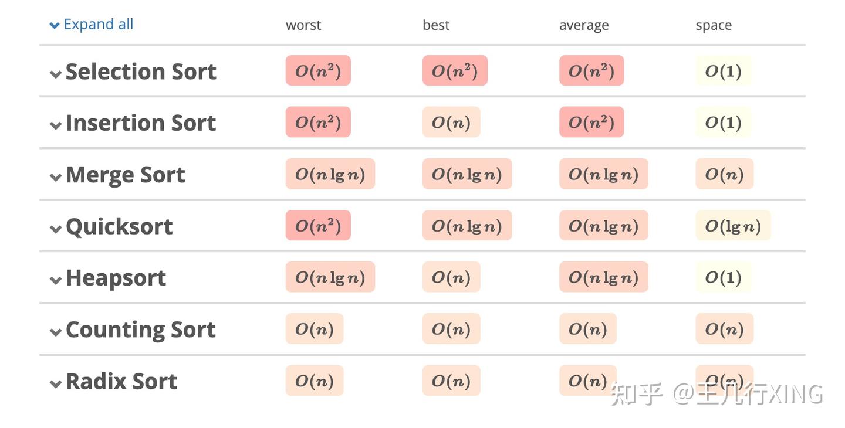Click Insertion Sort's best case O(n) badge
The height and width of the screenshot is (428, 845).
coord(451,122)
